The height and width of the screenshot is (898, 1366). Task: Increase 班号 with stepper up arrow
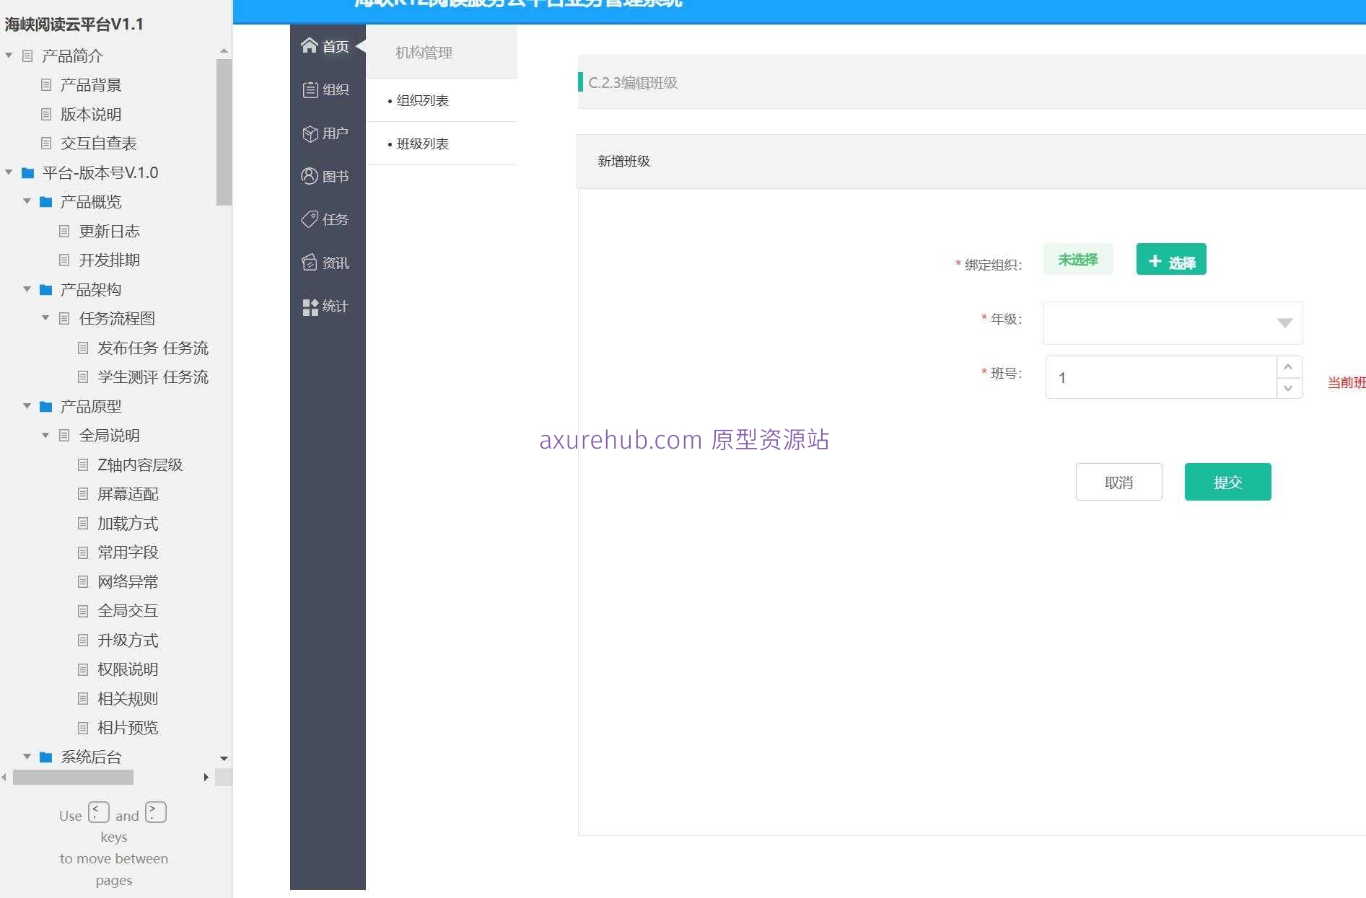pos(1289,367)
